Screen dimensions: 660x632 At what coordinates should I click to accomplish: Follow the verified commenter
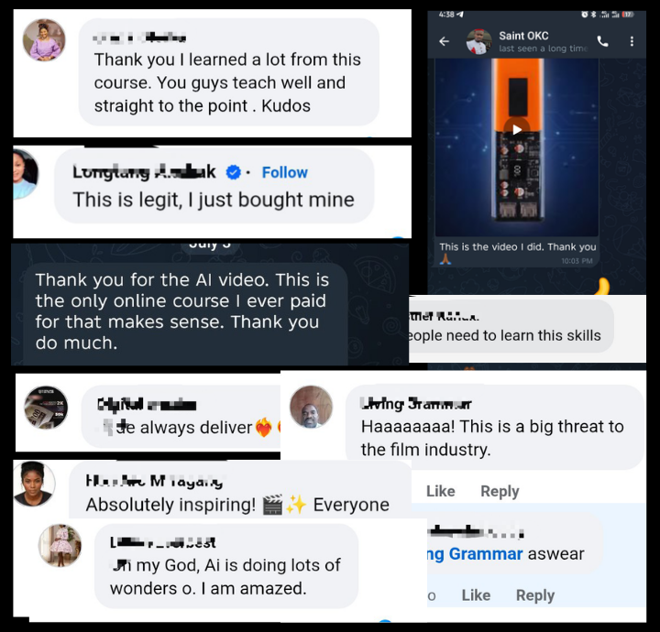tap(284, 172)
